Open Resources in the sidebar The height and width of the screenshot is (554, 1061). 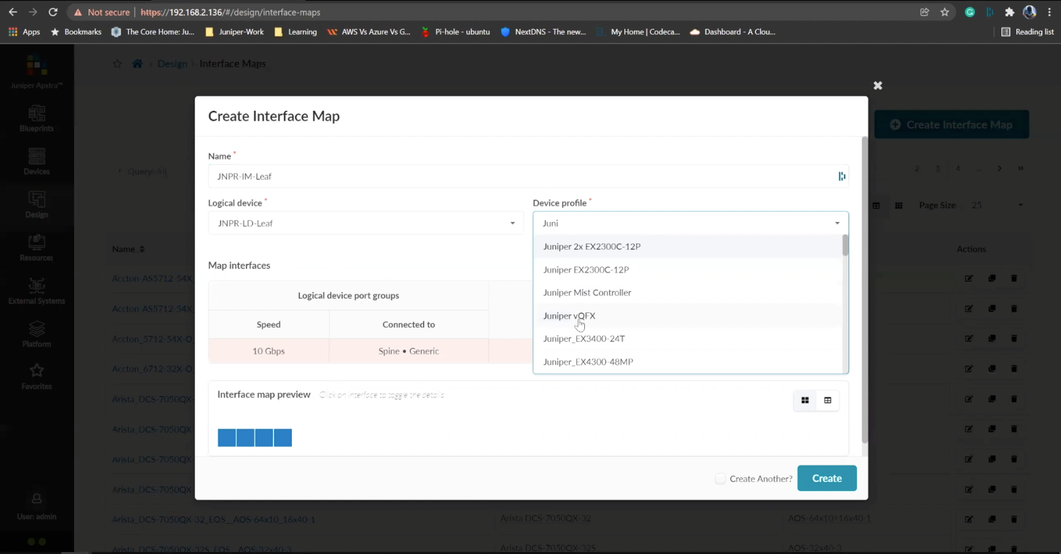[x=37, y=248]
